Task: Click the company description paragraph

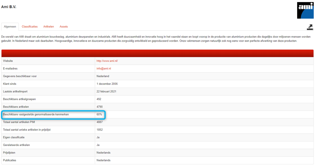Action: [156, 39]
